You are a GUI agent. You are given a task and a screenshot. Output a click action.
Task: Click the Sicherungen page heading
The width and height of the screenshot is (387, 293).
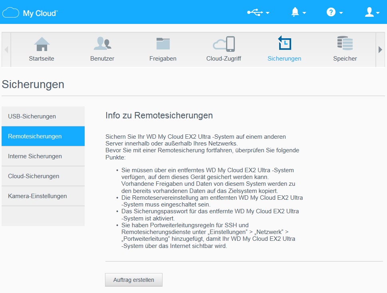click(33, 84)
